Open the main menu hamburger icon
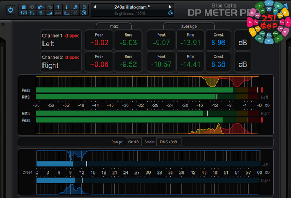291x198 pixels. coord(23,7)
